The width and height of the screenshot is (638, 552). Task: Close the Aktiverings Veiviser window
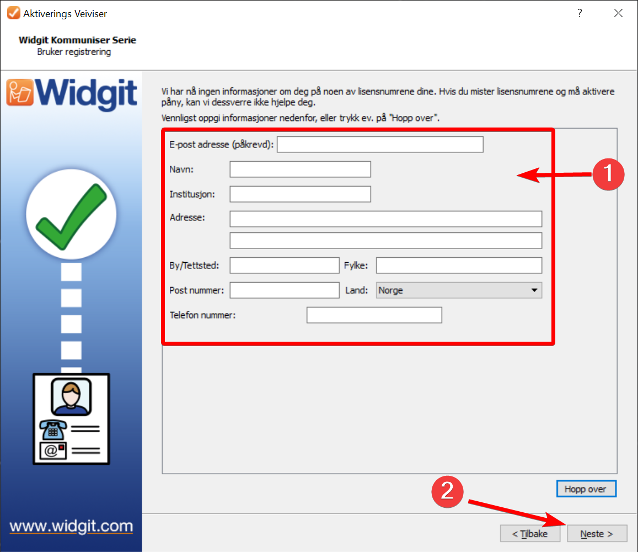(618, 13)
